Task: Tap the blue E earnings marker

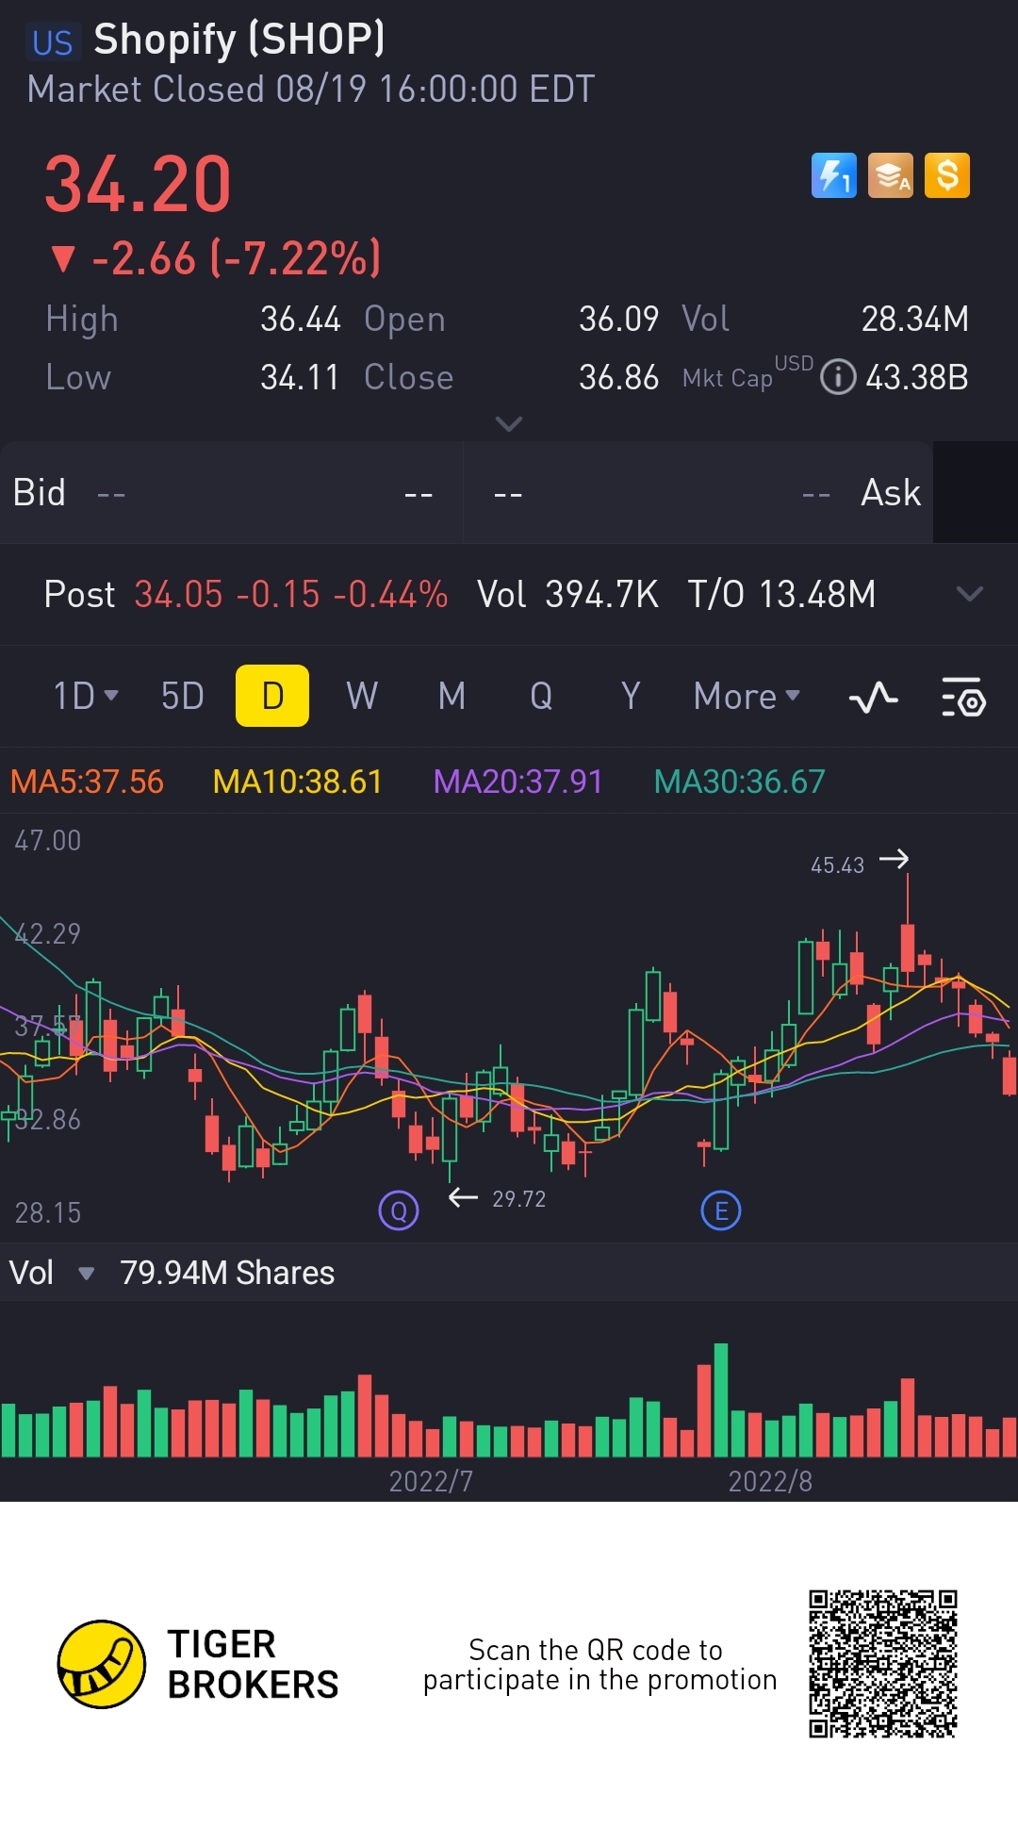Action: coord(721,1210)
